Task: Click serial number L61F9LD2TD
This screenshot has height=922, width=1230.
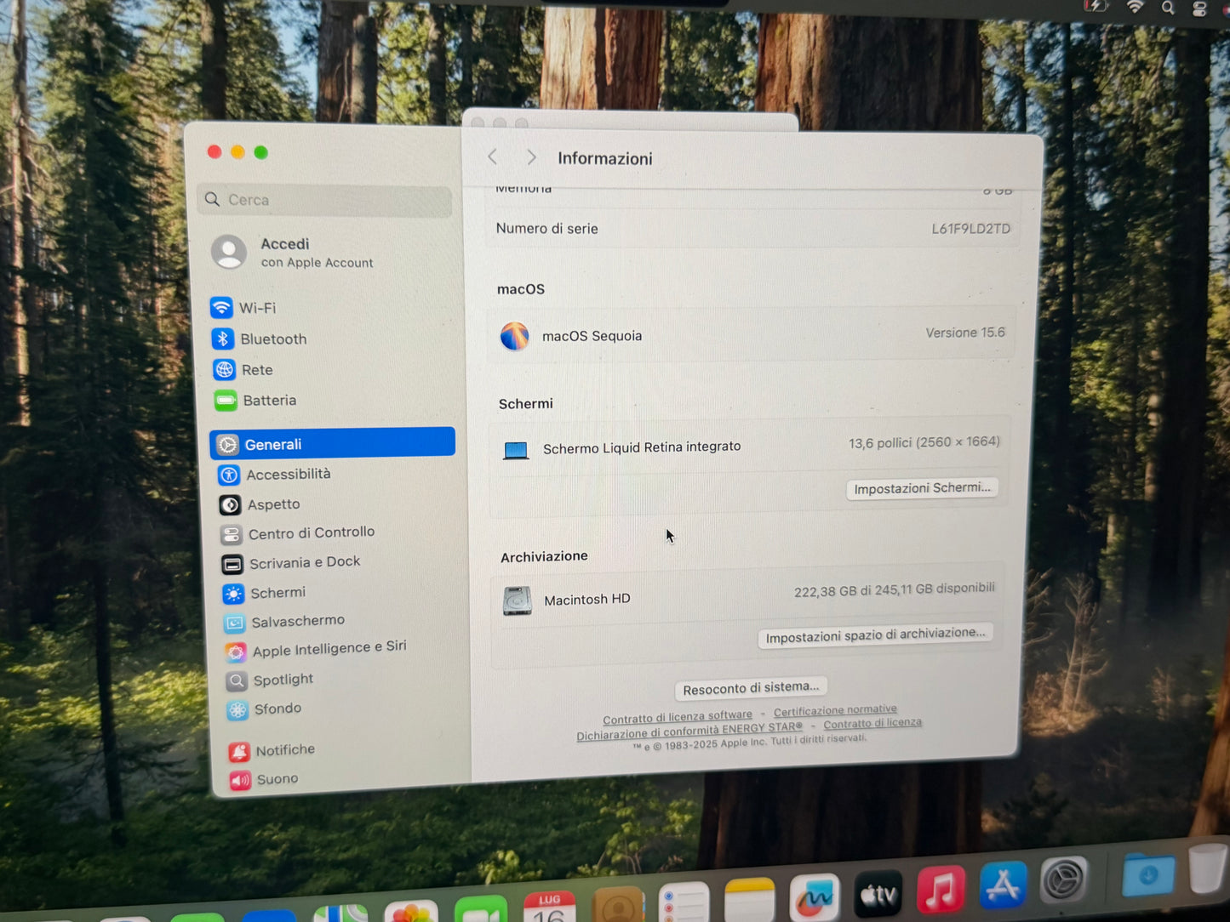Action: point(970,228)
